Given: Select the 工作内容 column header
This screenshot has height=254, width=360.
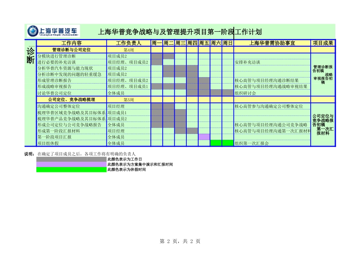Looking at the screenshot, I should pos(71,43).
